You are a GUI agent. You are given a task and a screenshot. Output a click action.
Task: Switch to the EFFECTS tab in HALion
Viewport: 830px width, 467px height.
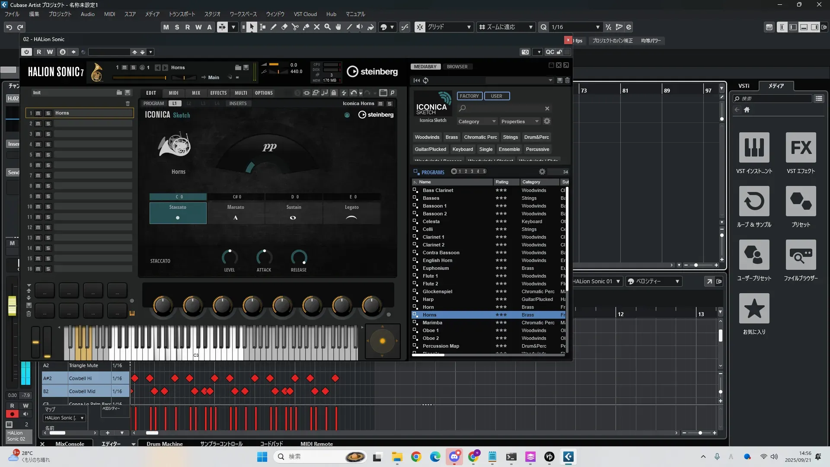click(x=218, y=93)
